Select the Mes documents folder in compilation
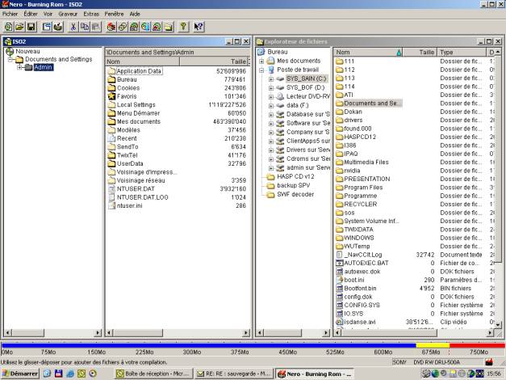The width and height of the screenshot is (506, 380). coord(139,121)
